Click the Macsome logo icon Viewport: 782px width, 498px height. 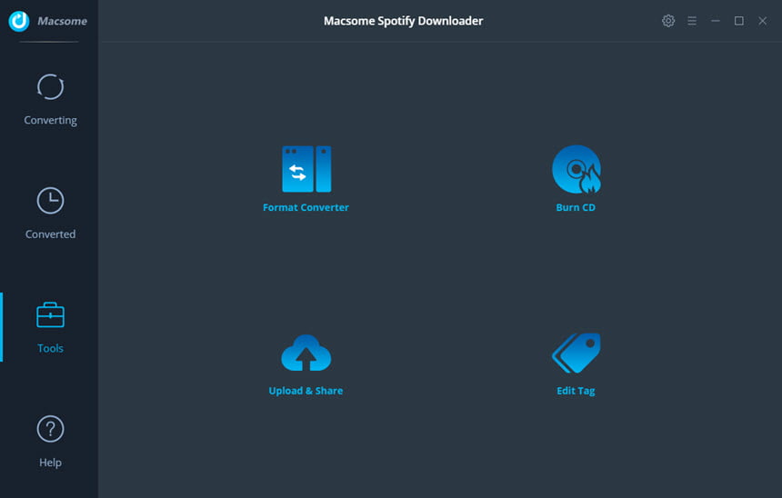[x=19, y=21]
